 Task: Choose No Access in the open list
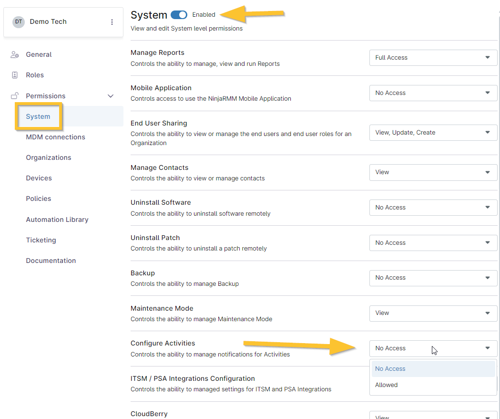tap(390, 369)
